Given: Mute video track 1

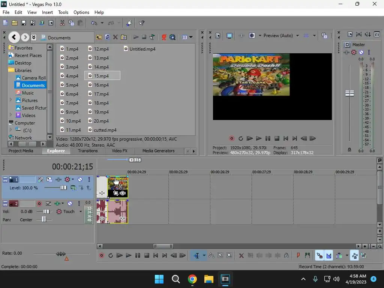Looking at the screenshot, I should pyautogui.click(x=80, y=180).
